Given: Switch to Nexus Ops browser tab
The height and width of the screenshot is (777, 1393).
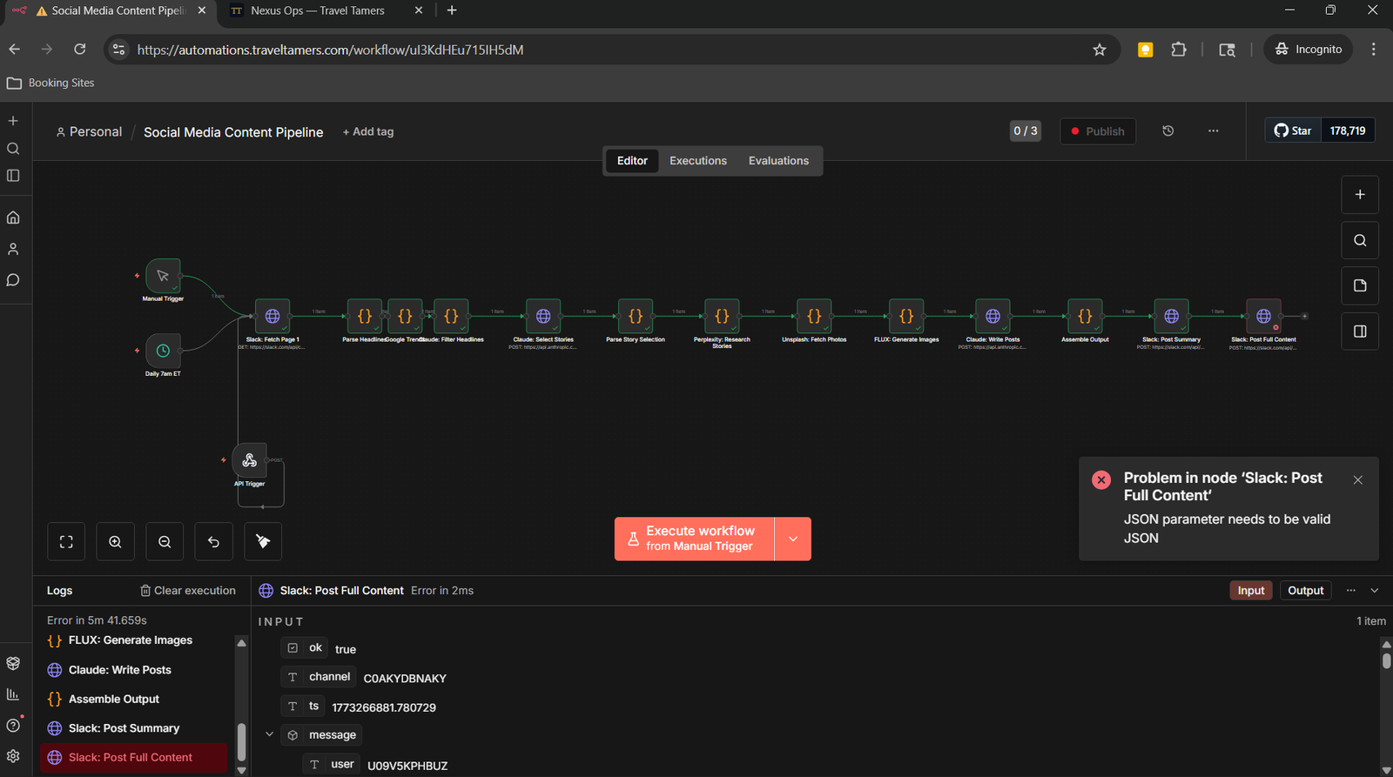Looking at the screenshot, I should [317, 10].
